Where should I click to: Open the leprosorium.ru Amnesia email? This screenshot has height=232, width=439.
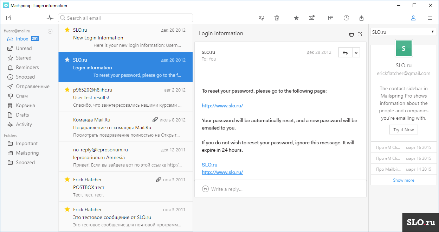[125, 157]
